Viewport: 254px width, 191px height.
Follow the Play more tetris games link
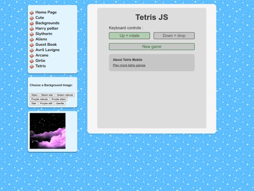[x=129, y=65]
